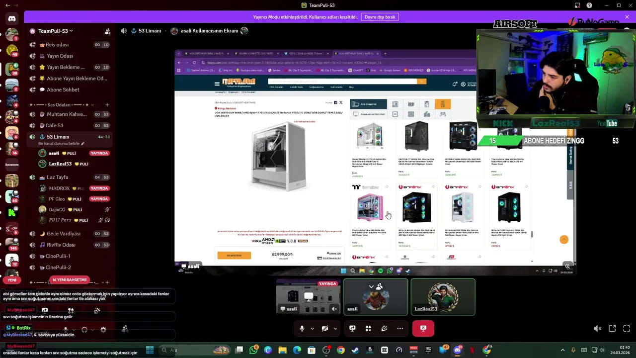This screenshot has width=636, height=358.
Task: Open Discord icon on Windows taskbar
Action: (x=457, y=350)
